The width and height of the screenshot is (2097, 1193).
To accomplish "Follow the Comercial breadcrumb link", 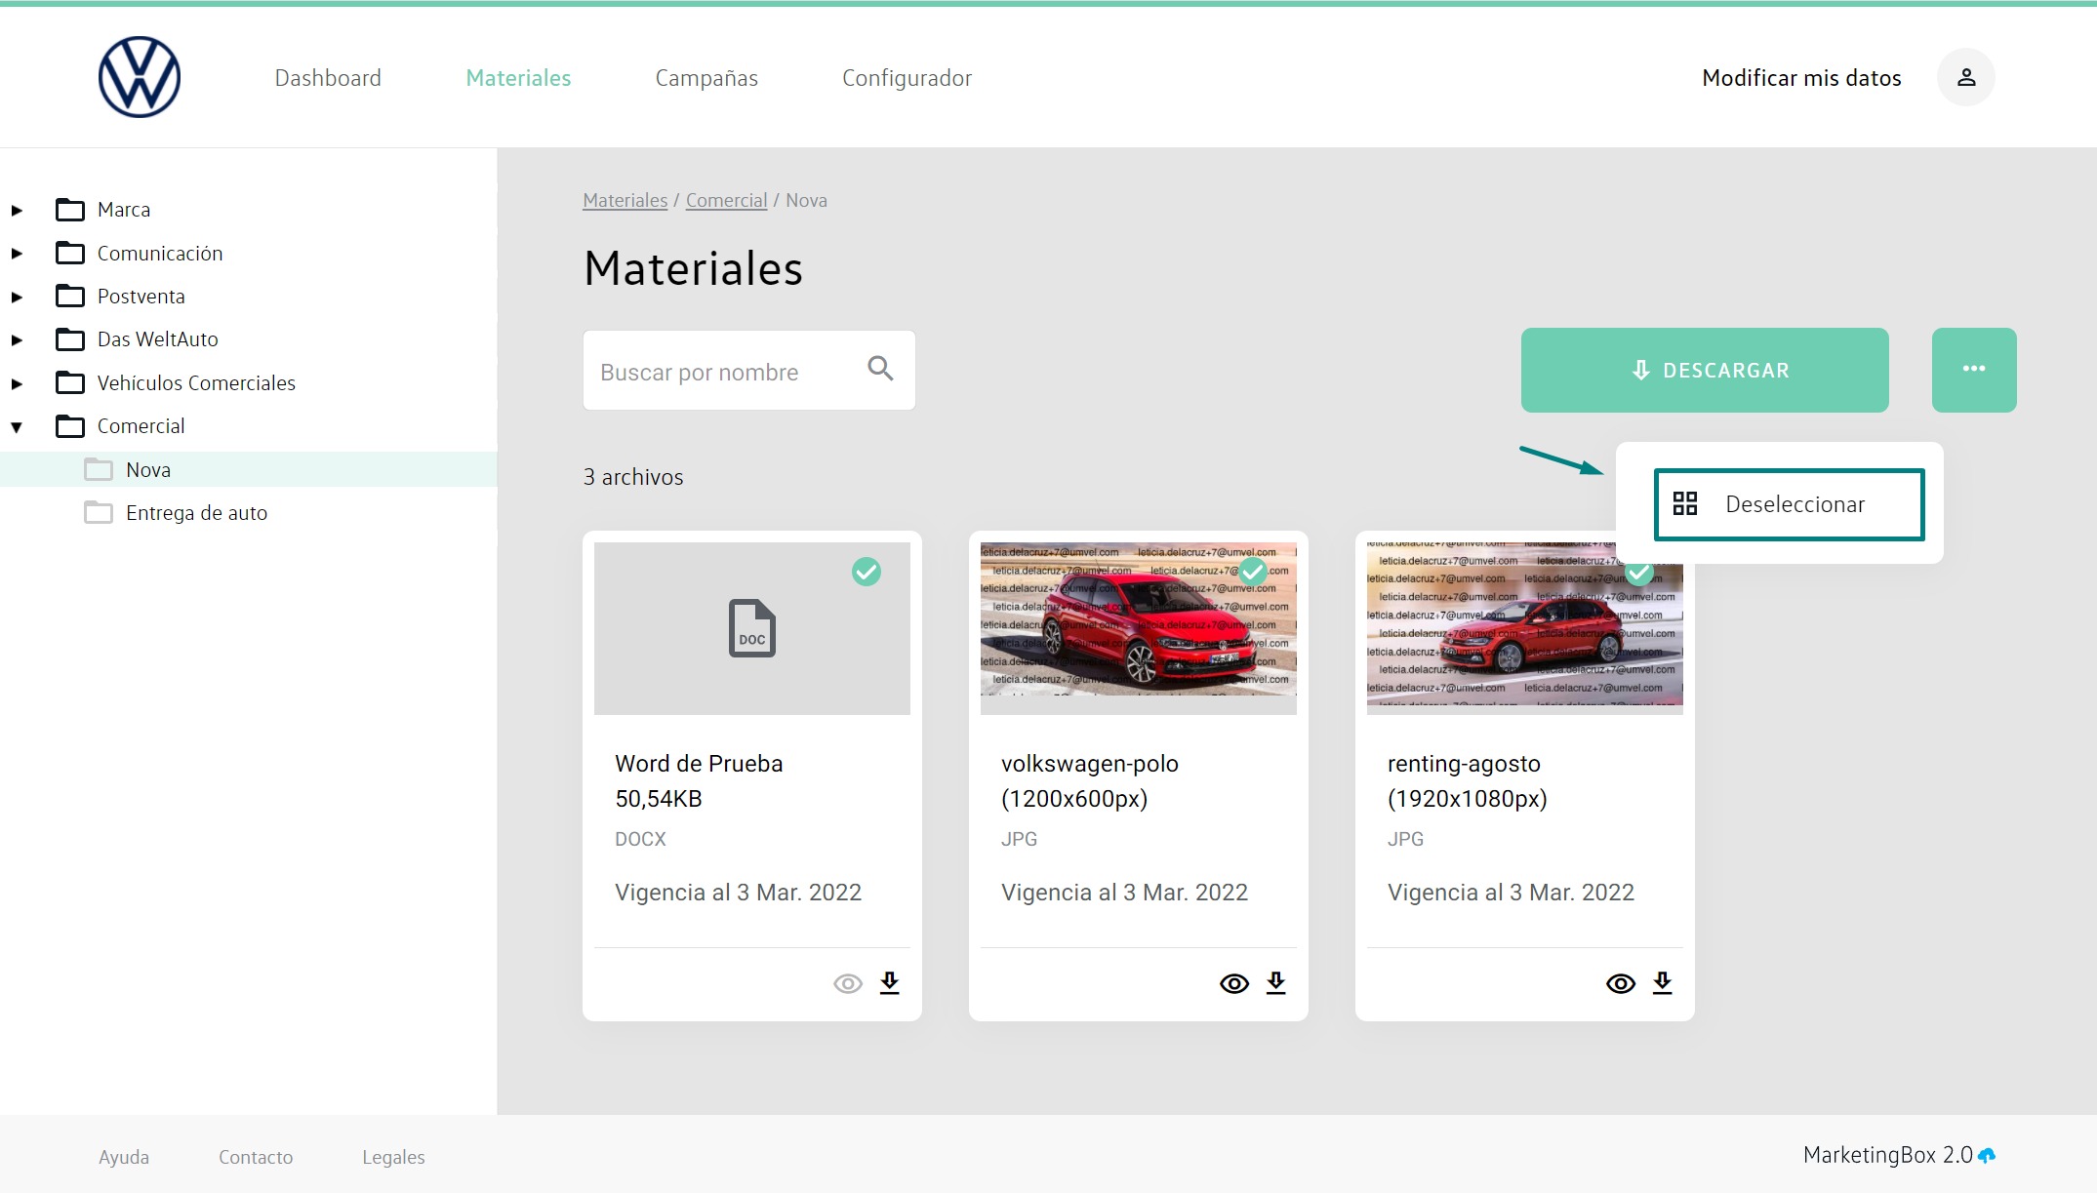I will click(726, 200).
